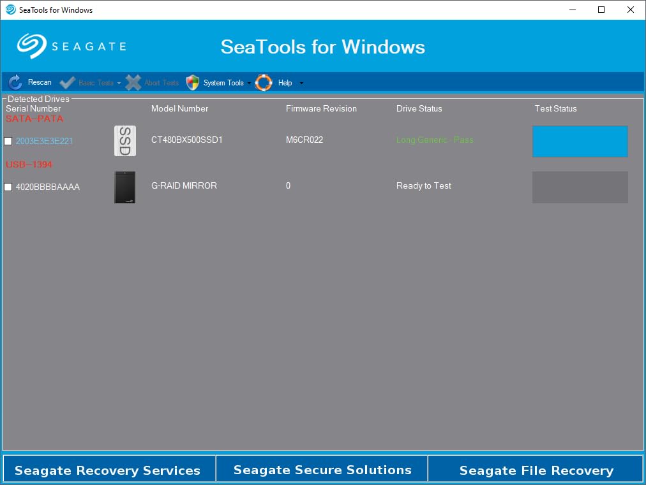Image resolution: width=646 pixels, height=485 pixels.
Task: Click the SeaTools title bar app icon
Action: point(11,10)
